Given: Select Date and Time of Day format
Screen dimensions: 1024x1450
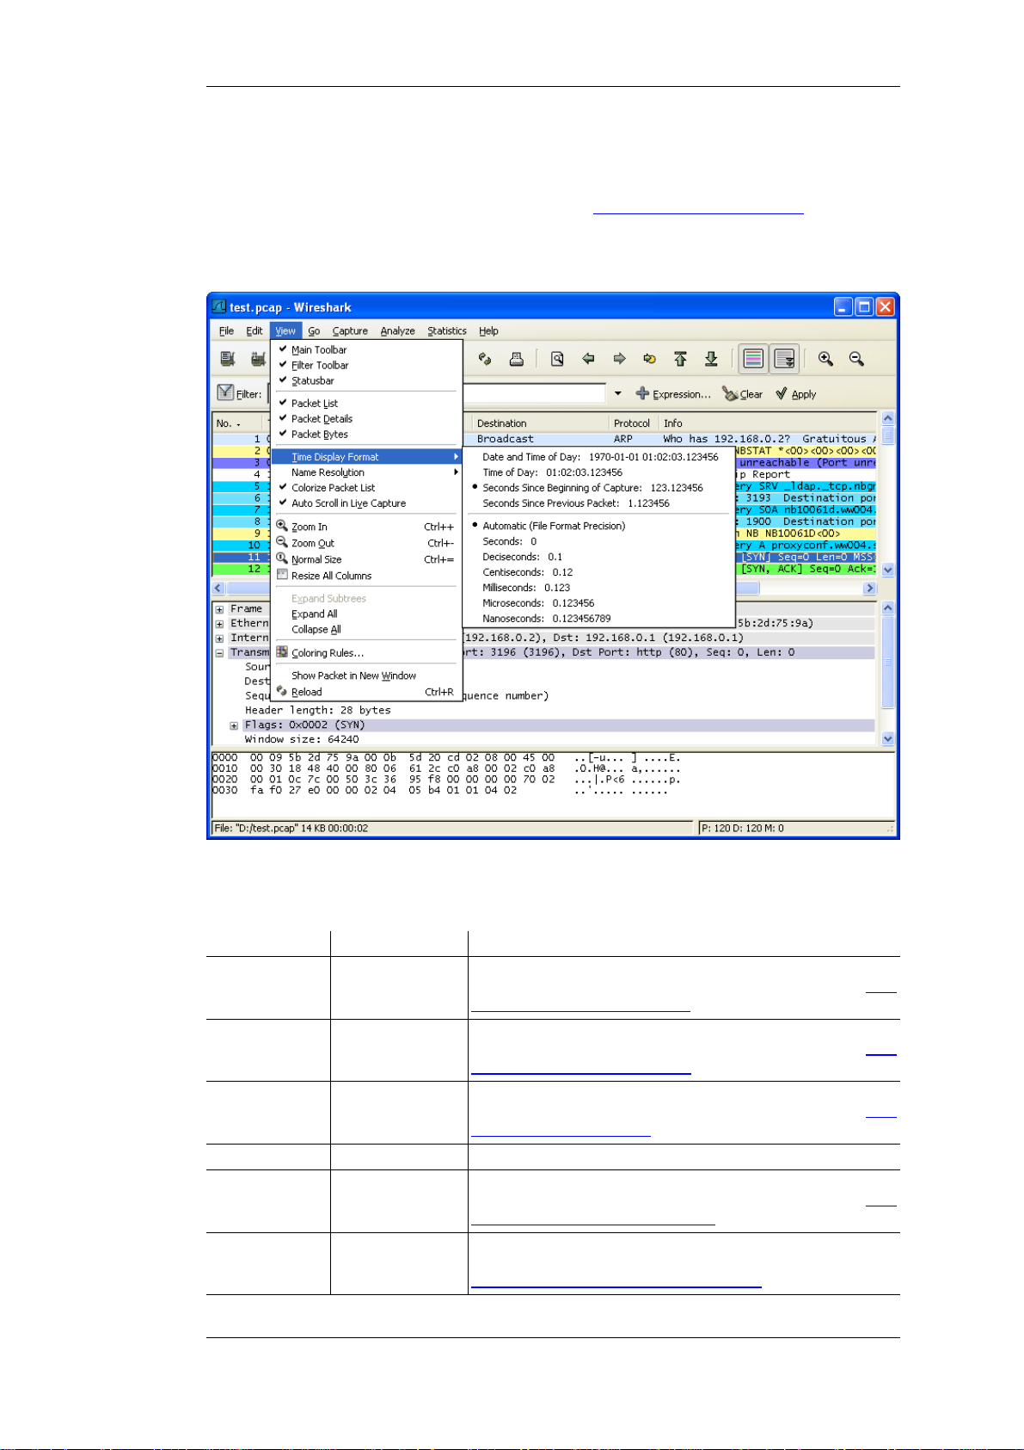Looking at the screenshot, I should coord(598,456).
